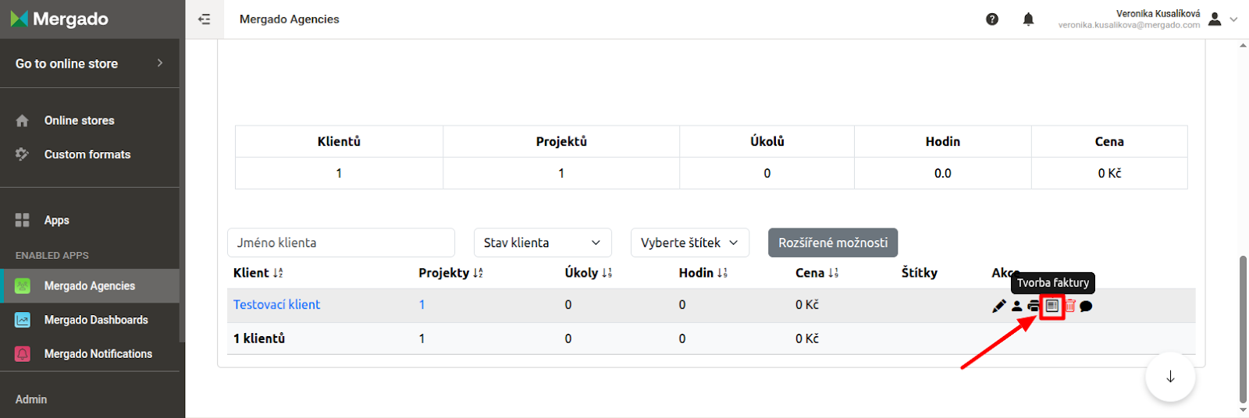
Task: Open the comment bubble icon in Akce
Action: pyautogui.click(x=1086, y=306)
